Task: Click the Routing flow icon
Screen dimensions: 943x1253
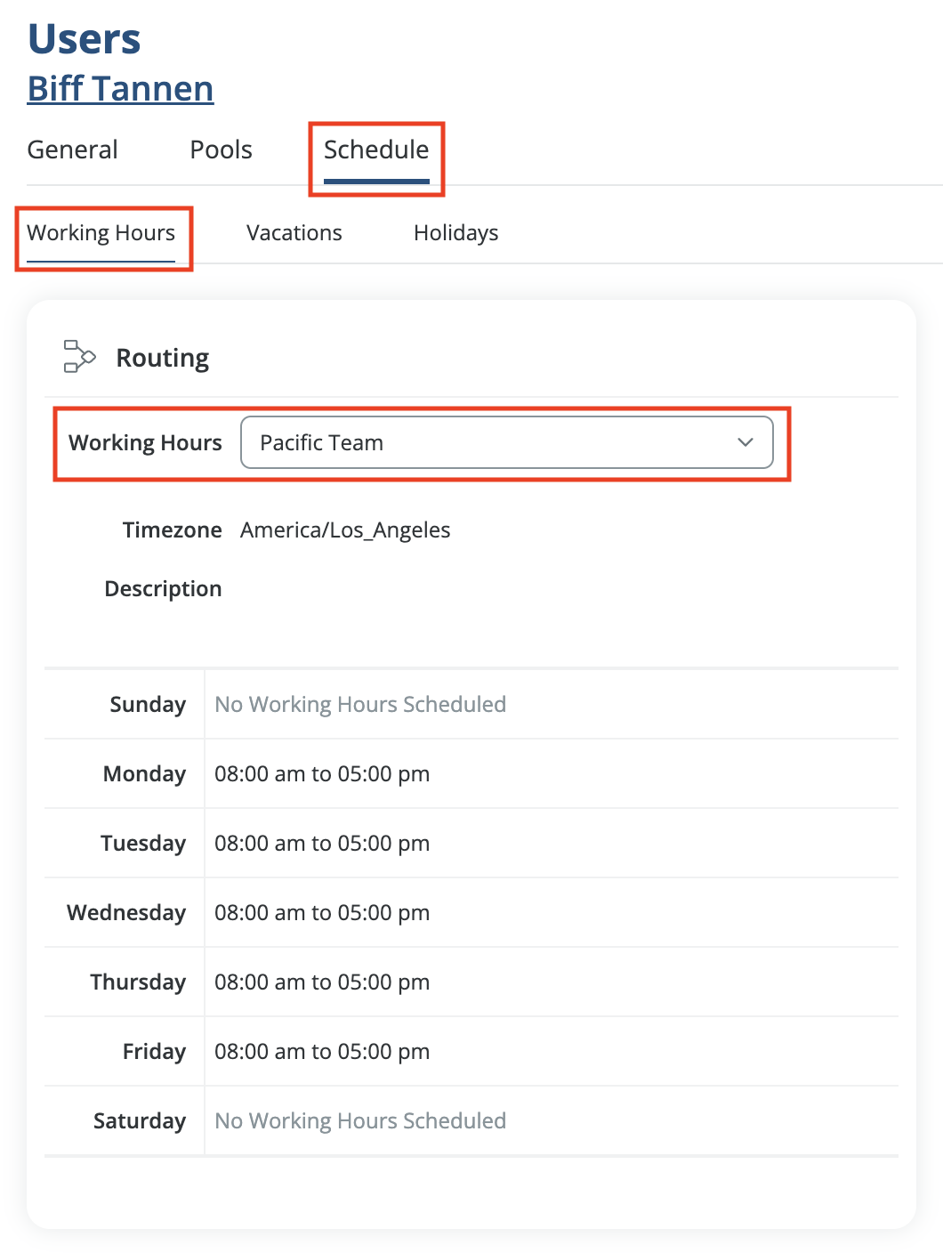Action: 78,356
